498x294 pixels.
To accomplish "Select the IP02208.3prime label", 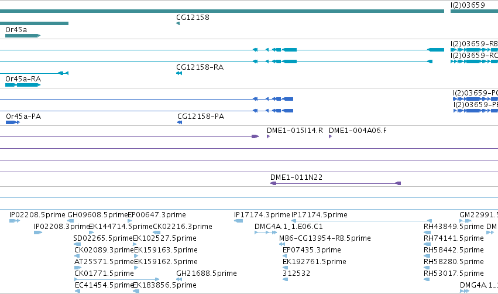I will pyautogui.click(x=61, y=227).
